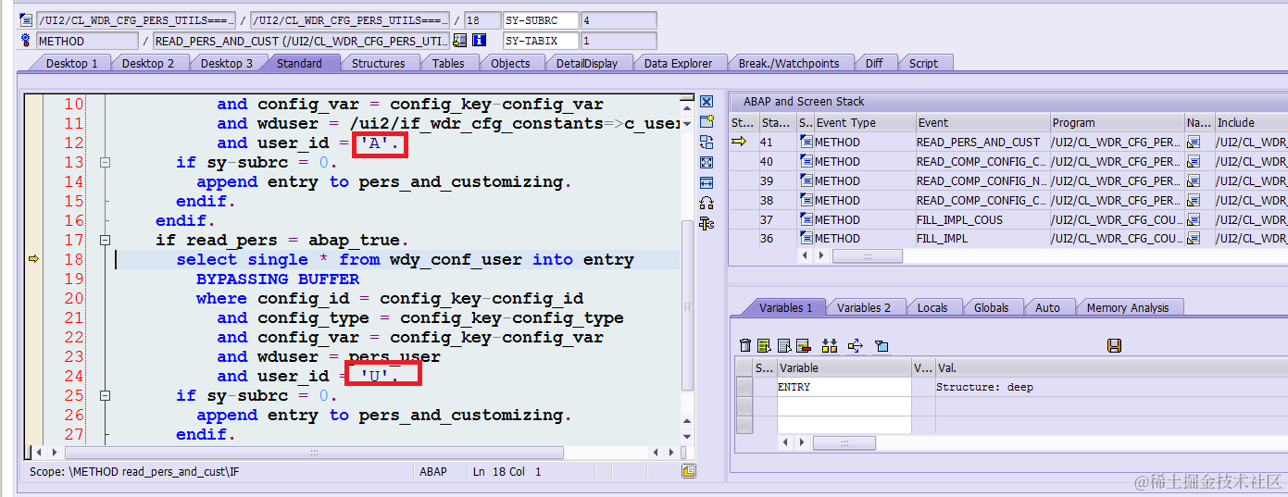Click the blue info icon next to the method field
The image size is (1288, 497).
[x=479, y=40]
